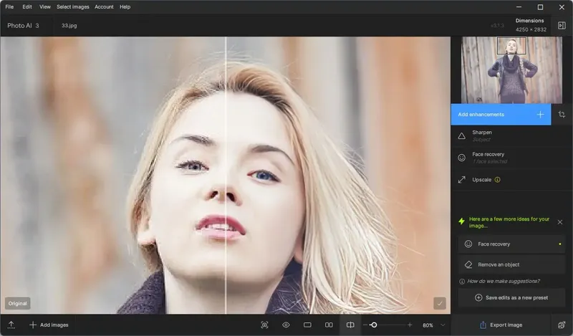The image size is (573, 336).
Task: Click the Upscale arrow icon
Action: (x=461, y=180)
